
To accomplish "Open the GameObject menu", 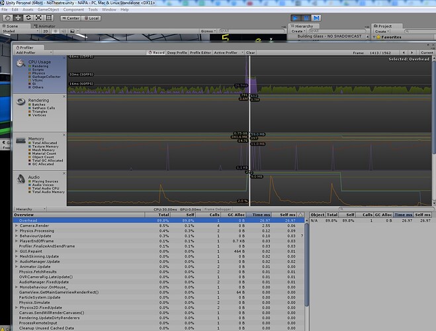I will click(x=48, y=9).
